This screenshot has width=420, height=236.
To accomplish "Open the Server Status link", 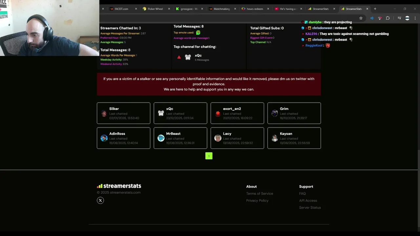I will click(310, 207).
